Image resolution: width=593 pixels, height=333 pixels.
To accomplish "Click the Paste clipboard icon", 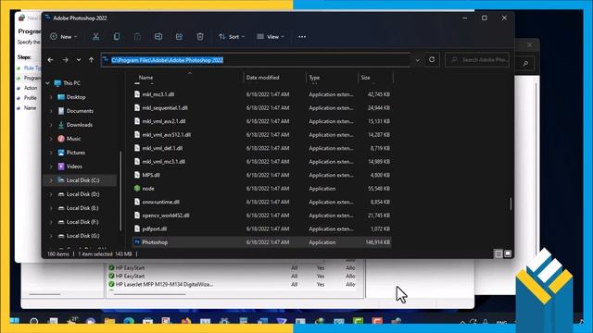I will point(137,37).
